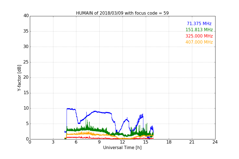Click the x-axis tick label '12'

[x=123, y=142]
